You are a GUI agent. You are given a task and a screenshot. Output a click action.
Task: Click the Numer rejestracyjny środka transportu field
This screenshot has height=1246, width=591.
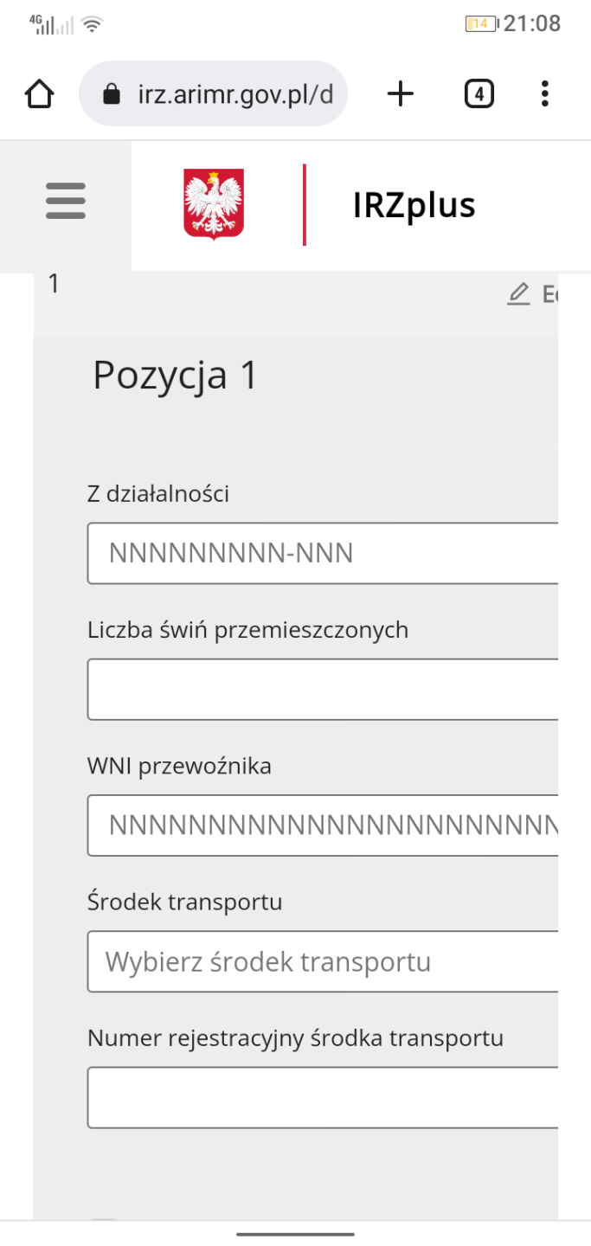pyautogui.click(x=322, y=1097)
